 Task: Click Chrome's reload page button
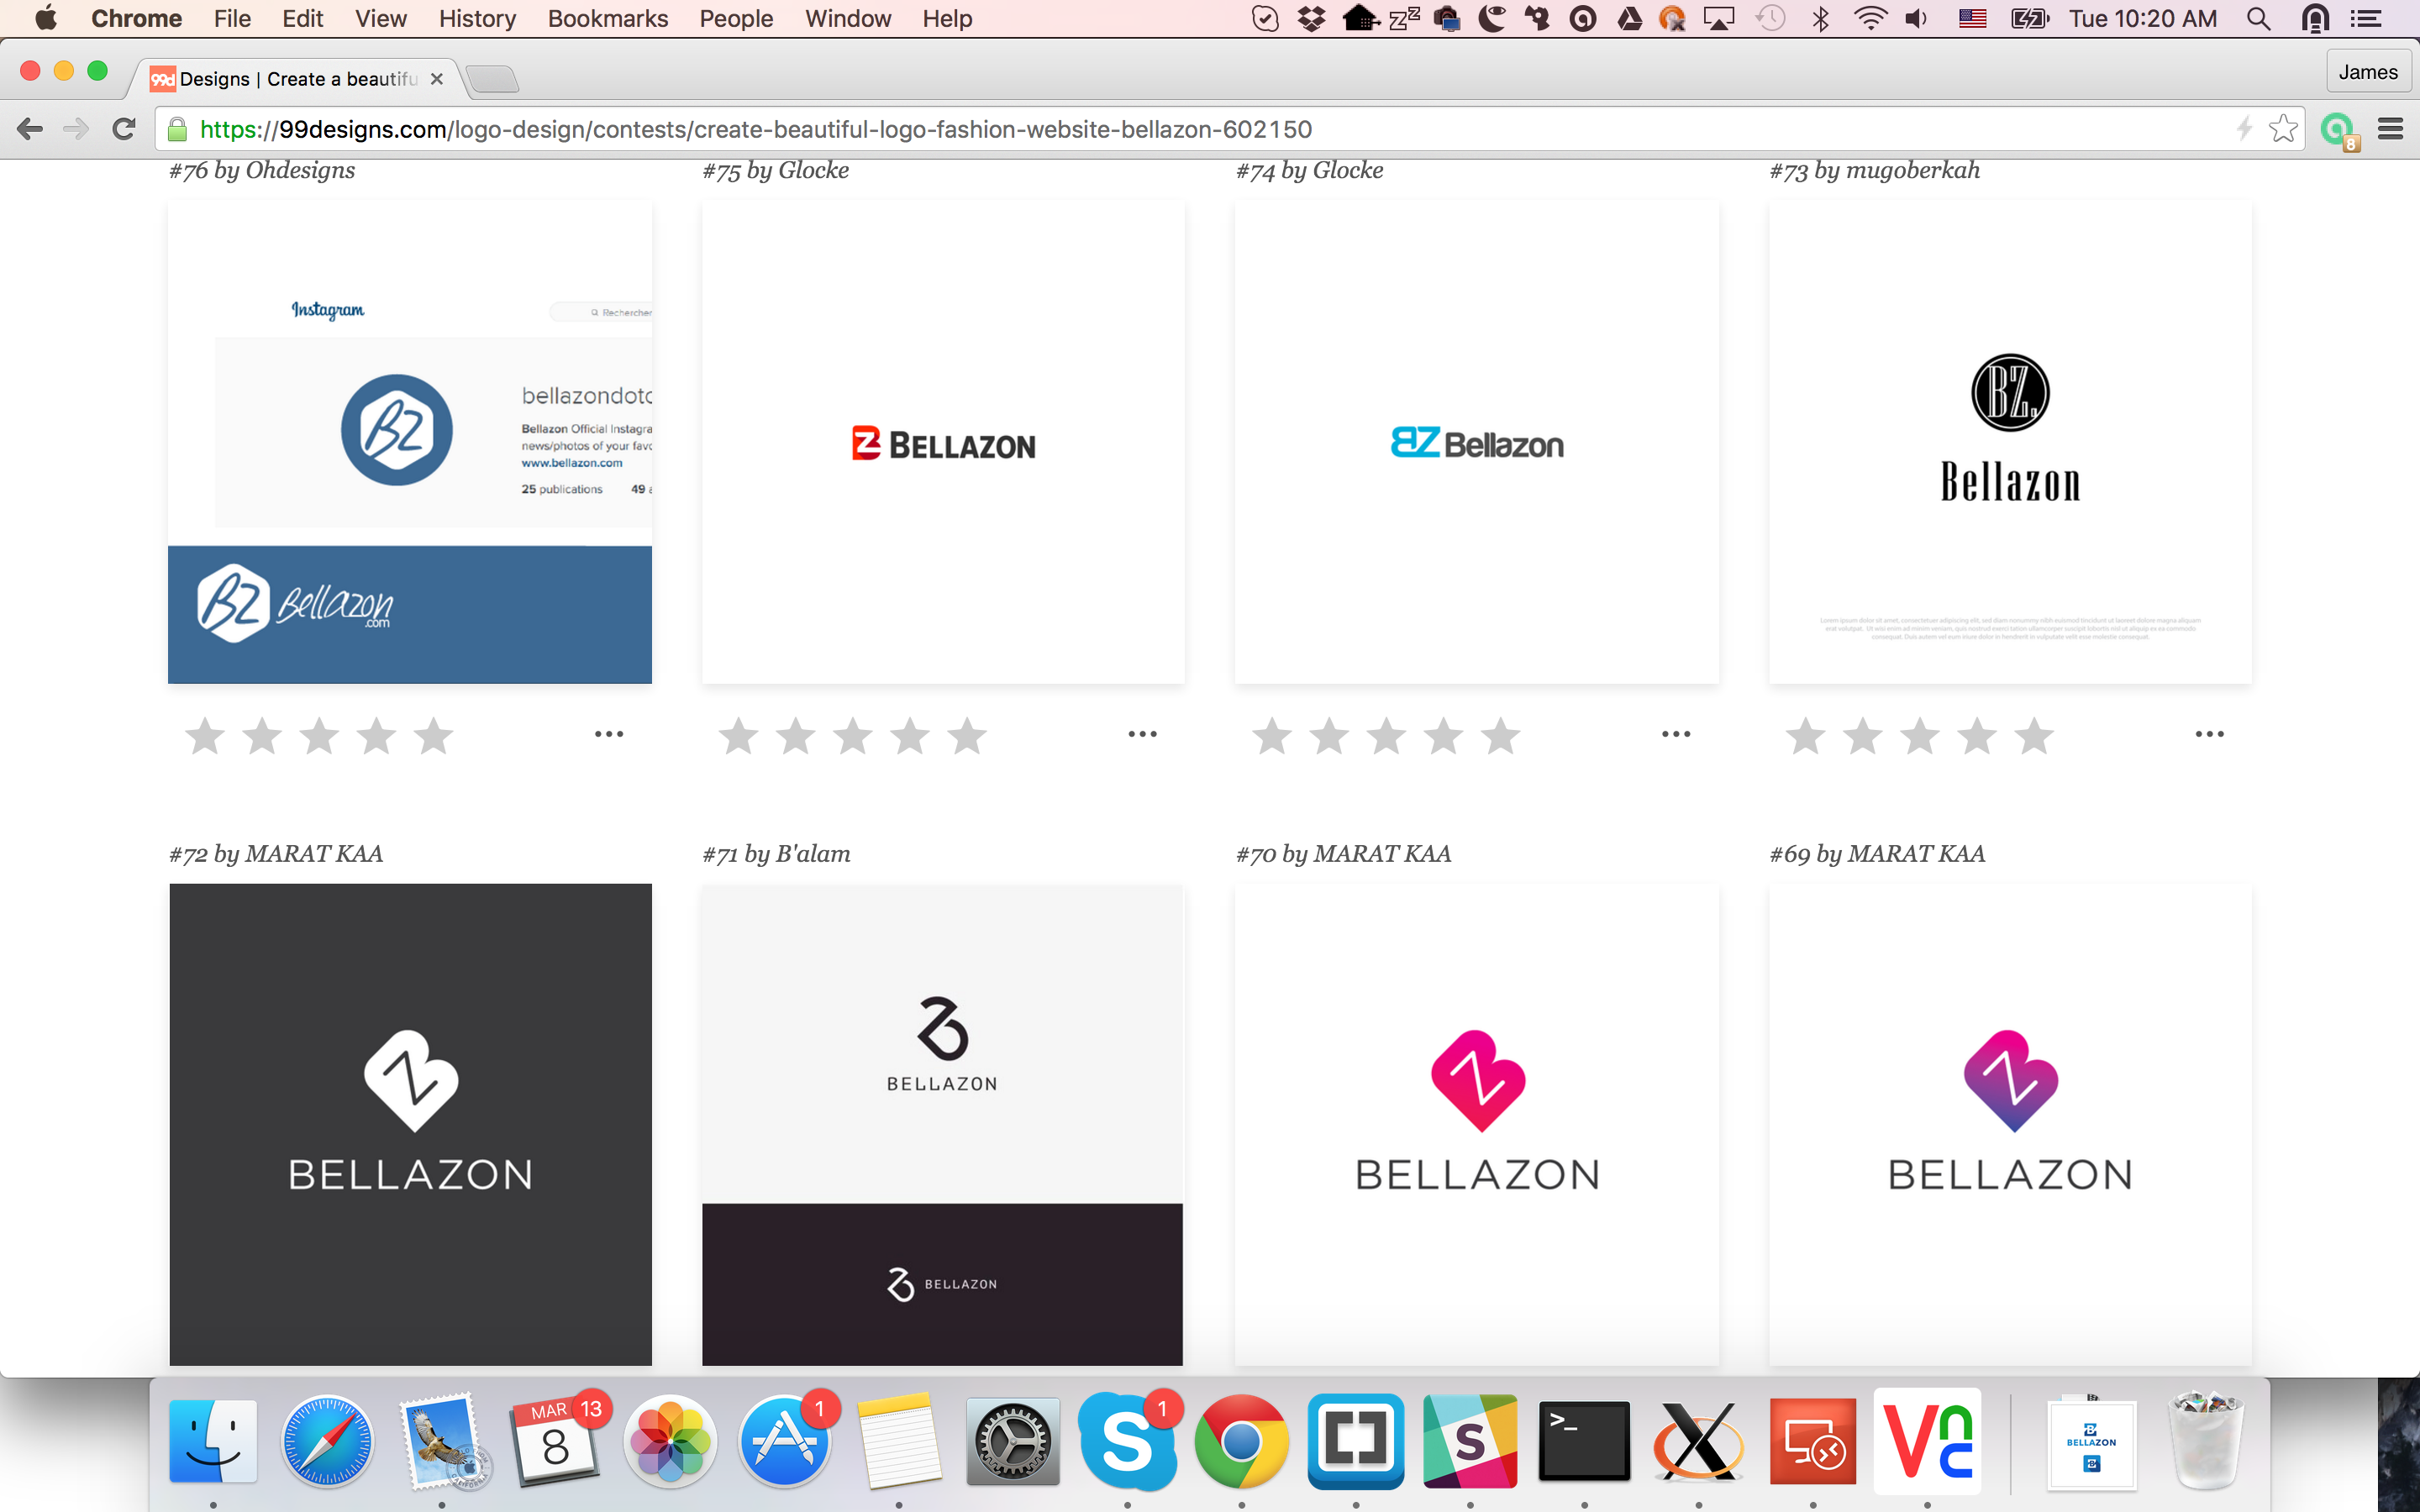[x=124, y=129]
